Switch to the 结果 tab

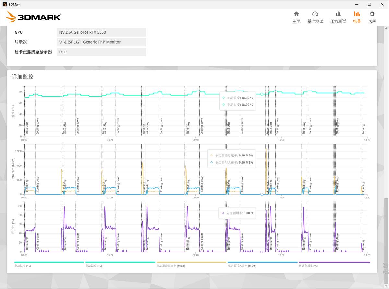pos(357,17)
